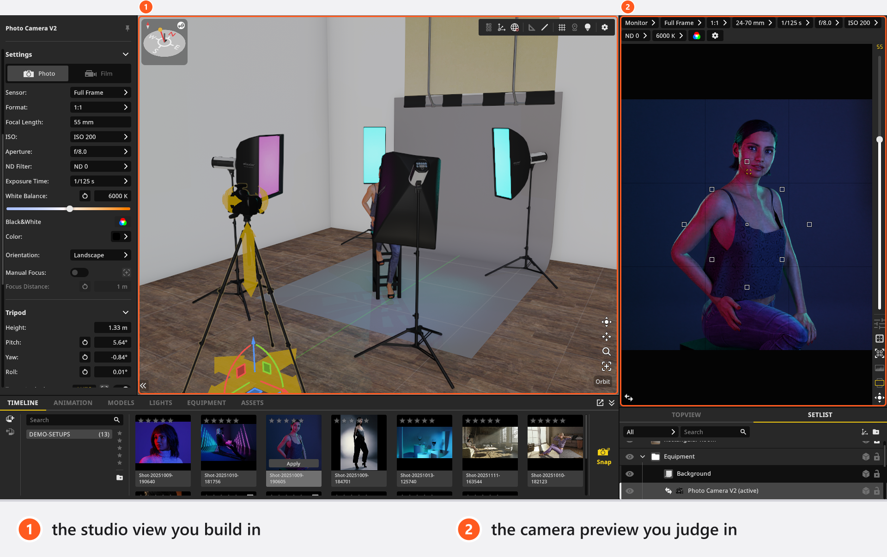Lock the Background item
Viewport: 887px width, 557px height.
point(877,473)
